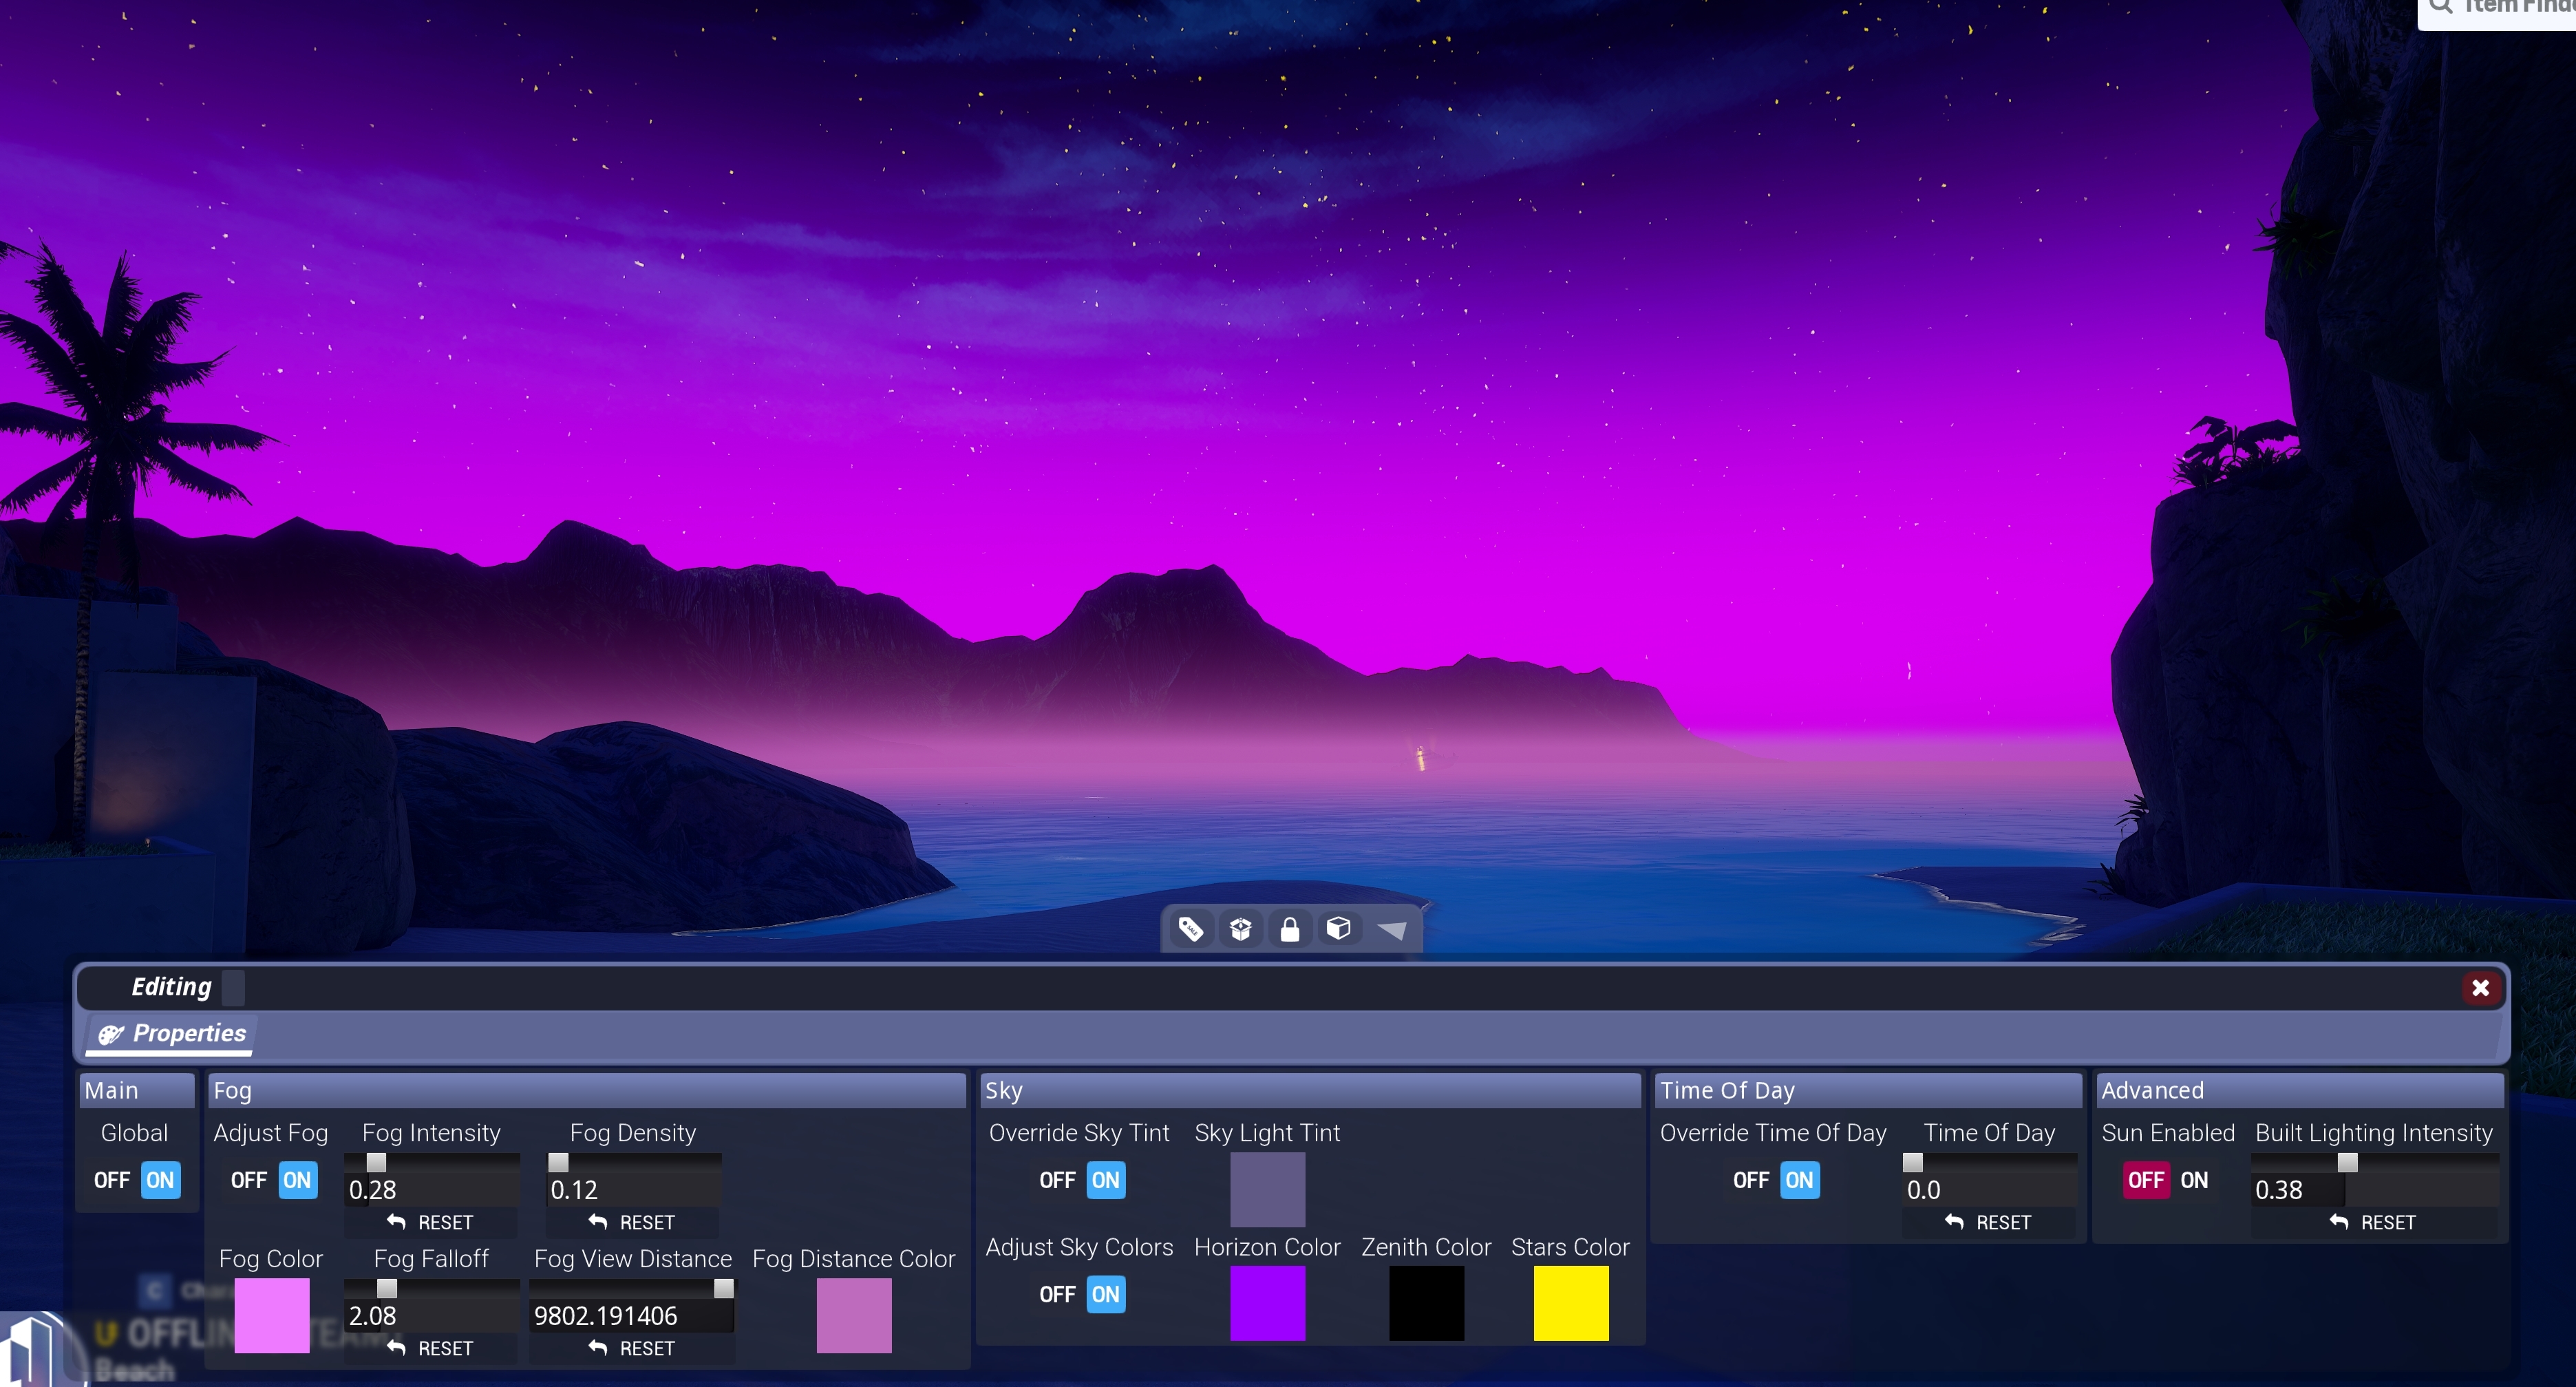
Task: Click the sale tag icon
Action: pyautogui.click(x=1190, y=929)
